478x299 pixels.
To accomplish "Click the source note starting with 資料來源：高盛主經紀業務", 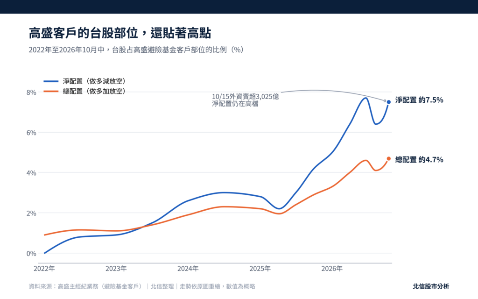I will coord(142,286).
